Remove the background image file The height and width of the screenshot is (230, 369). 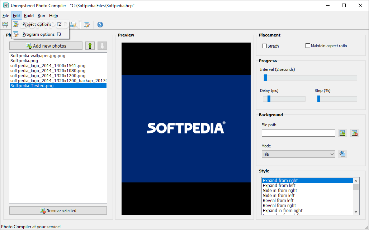355,133
